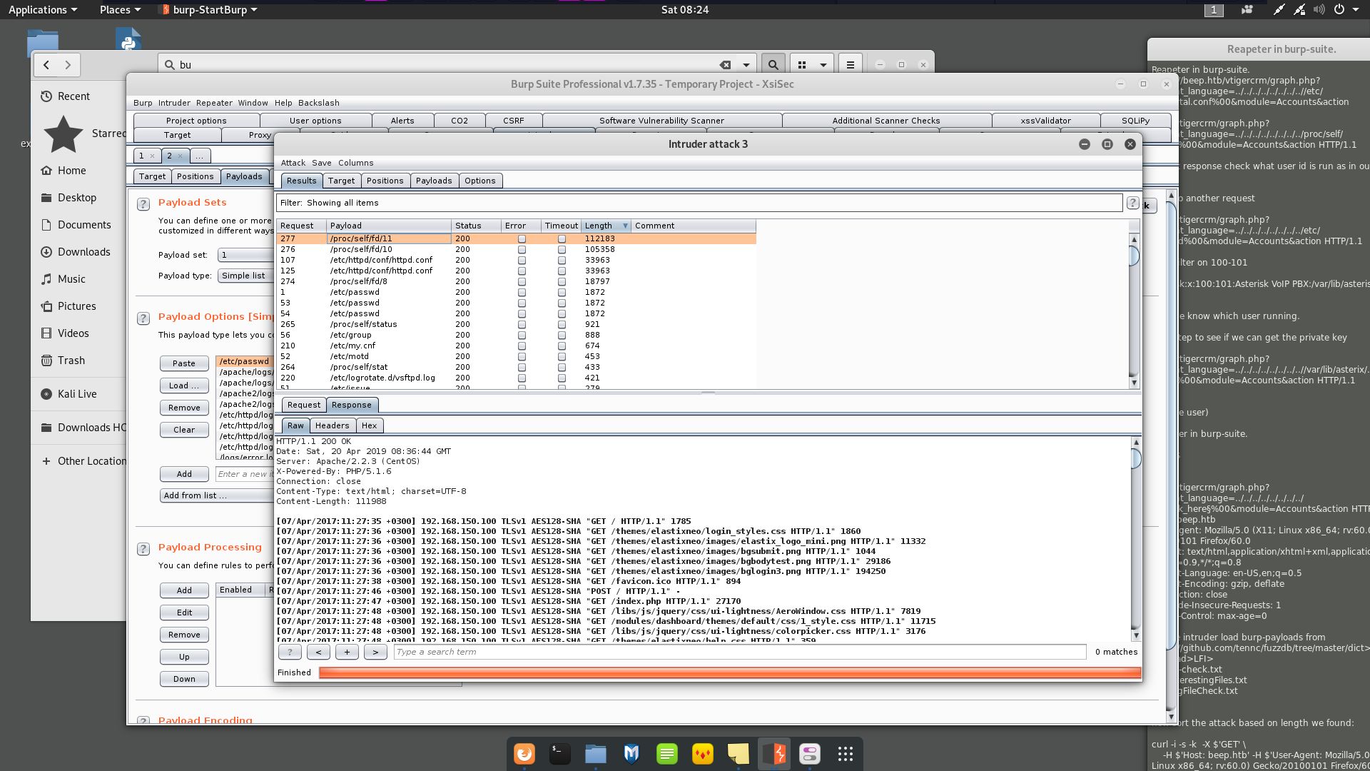Viewport: 1370px width, 771px height.
Task: Click the locked VPN connection icon
Action: pos(1299,9)
